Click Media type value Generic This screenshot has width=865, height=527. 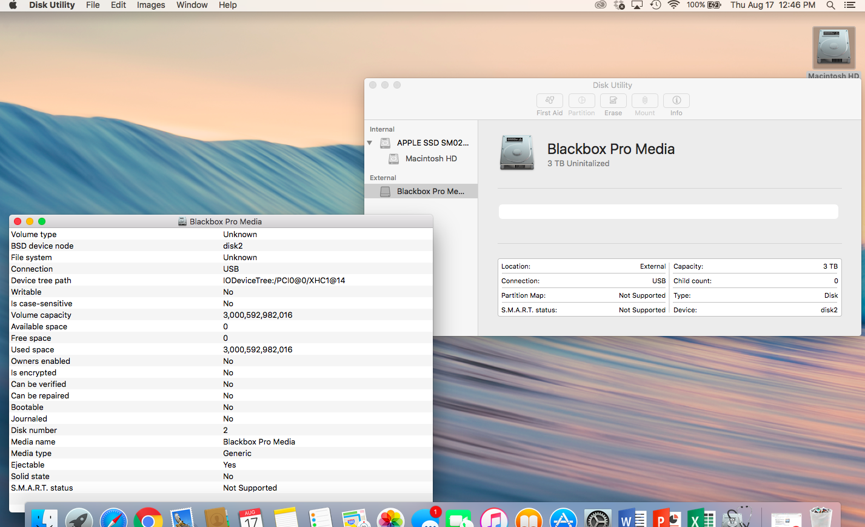[237, 454]
